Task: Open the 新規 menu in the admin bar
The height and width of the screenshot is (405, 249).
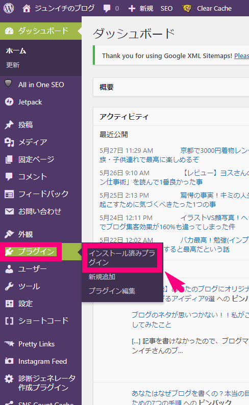Action: click(x=146, y=9)
